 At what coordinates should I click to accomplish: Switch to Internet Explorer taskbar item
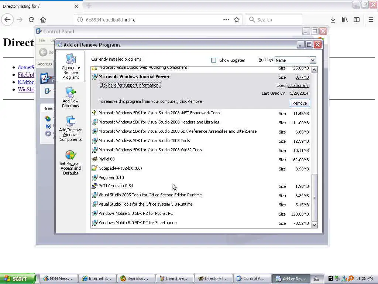tap(97, 278)
